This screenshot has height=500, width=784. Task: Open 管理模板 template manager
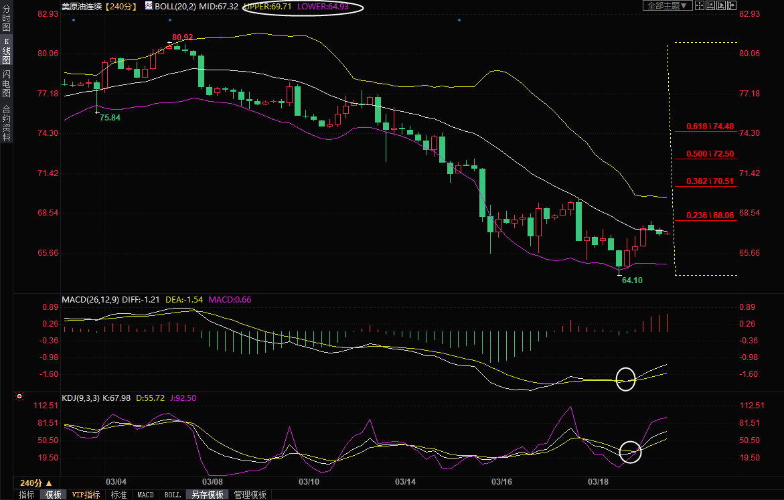(x=249, y=495)
